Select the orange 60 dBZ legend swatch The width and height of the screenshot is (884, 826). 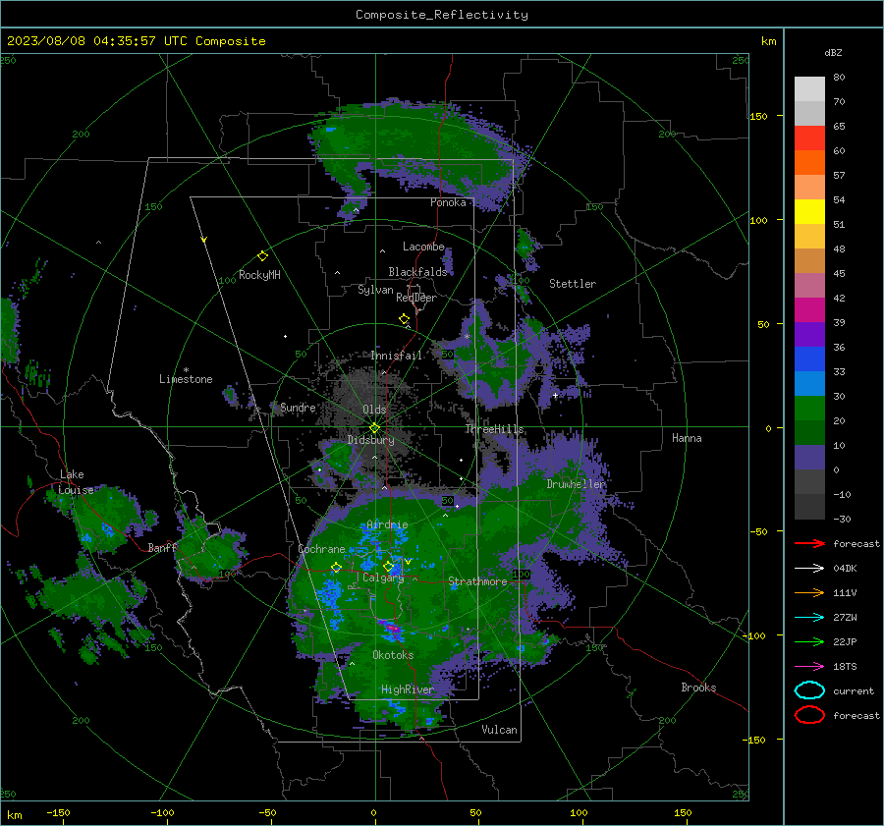tap(809, 162)
